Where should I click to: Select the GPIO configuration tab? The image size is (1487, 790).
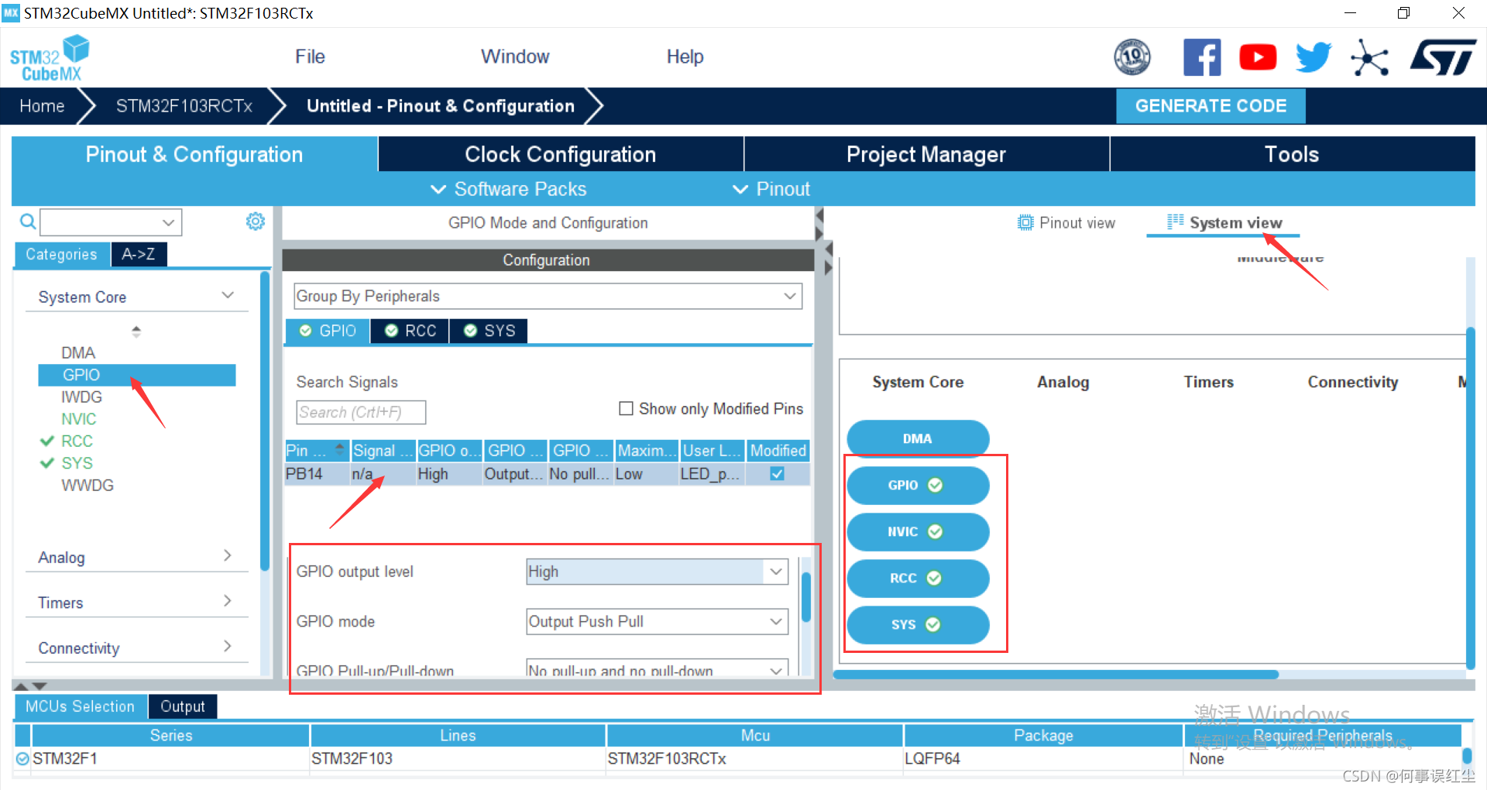coord(328,331)
